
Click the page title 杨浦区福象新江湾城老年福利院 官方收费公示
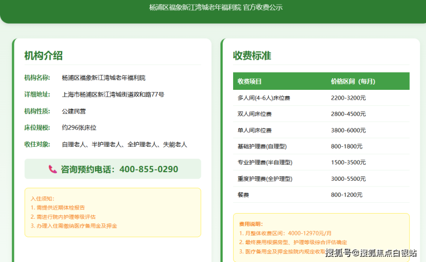216,7
